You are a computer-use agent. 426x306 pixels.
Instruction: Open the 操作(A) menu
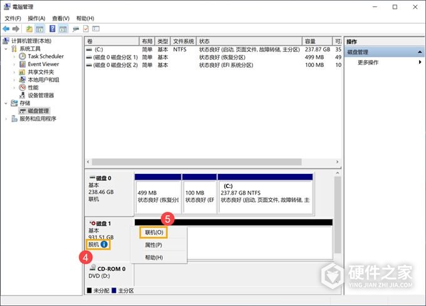(36, 18)
